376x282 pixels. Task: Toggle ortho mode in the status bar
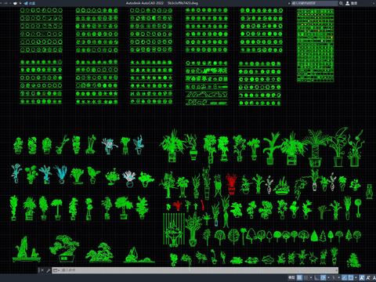click(x=316, y=277)
